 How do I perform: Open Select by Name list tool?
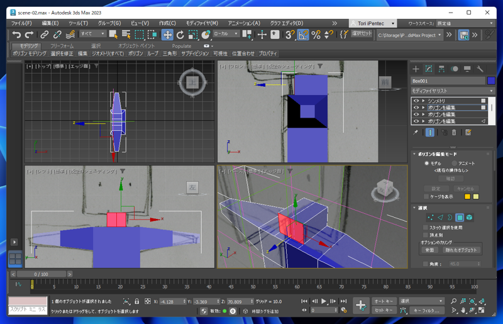[x=126, y=35]
